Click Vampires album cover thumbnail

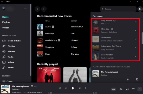pyautogui.click(x=40, y=47)
